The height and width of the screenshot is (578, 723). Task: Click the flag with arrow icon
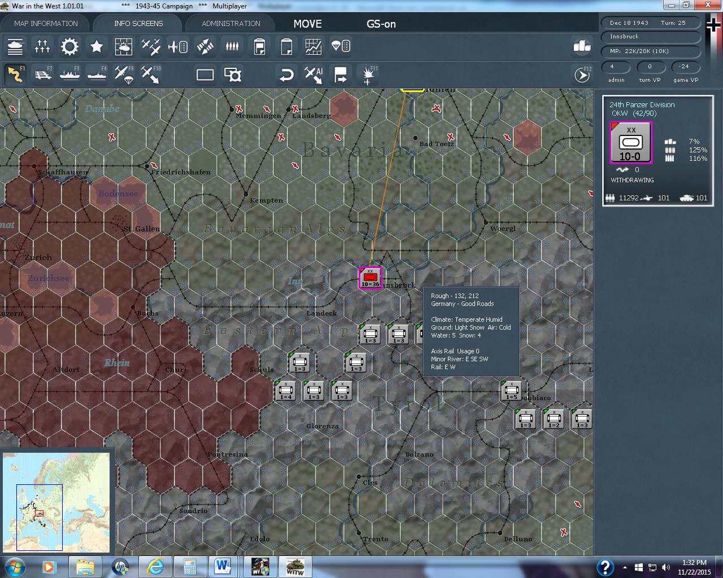[341, 75]
